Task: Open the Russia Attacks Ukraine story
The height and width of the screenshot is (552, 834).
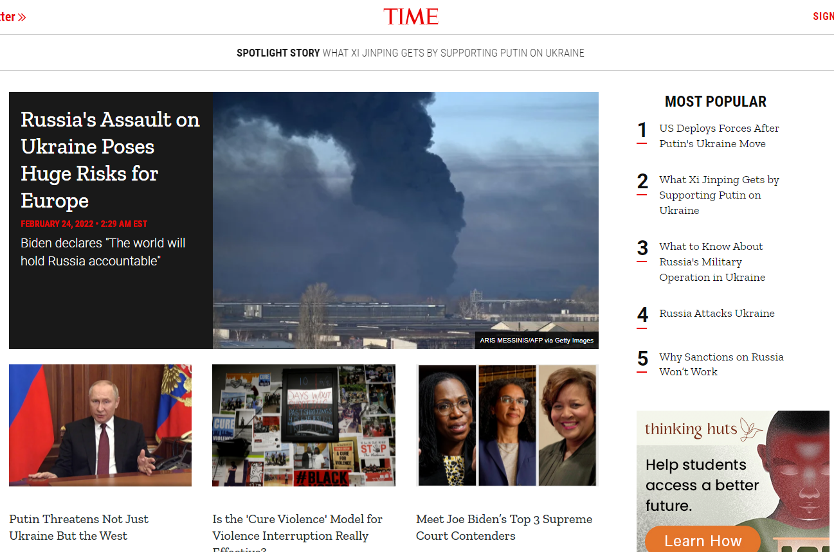Action: [x=717, y=313]
